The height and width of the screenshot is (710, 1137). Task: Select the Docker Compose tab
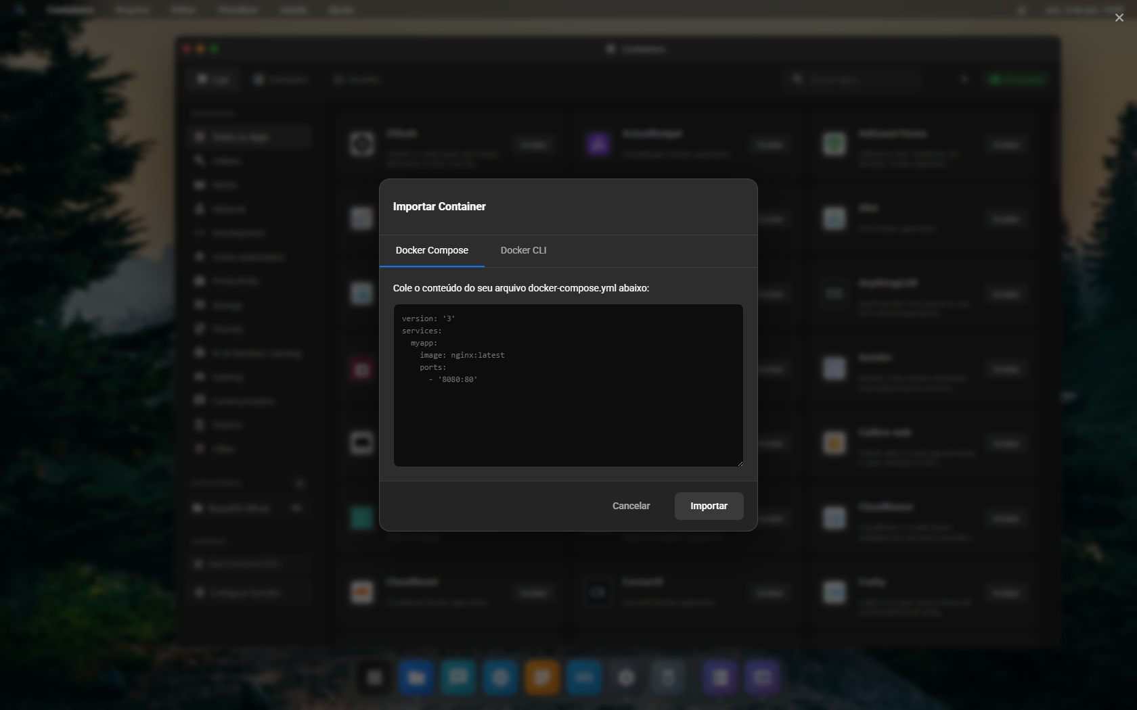432,250
